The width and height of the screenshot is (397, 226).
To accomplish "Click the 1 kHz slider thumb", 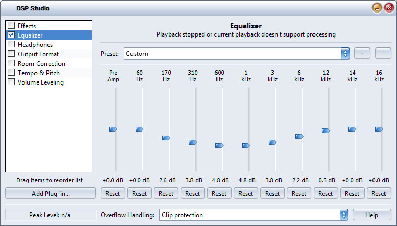I will (246, 145).
